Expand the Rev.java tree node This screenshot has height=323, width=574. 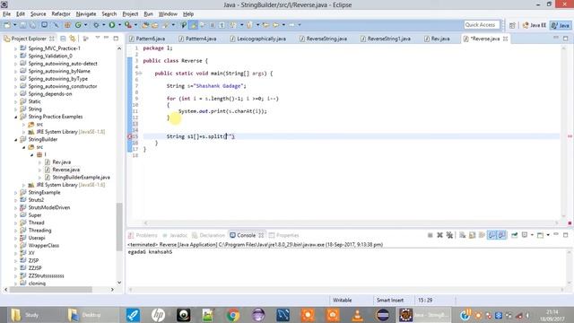39,162
